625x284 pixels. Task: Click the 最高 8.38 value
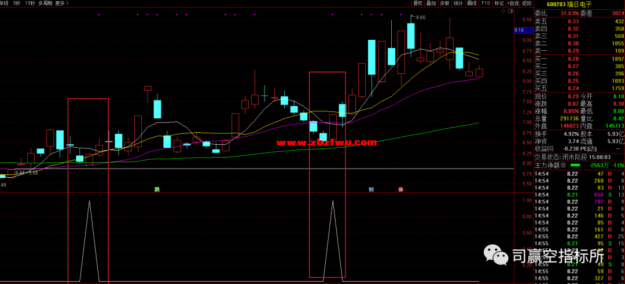619,104
